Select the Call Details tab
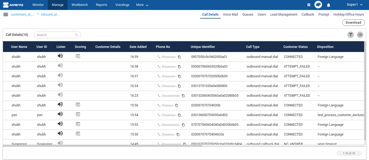The width and height of the screenshot is (369, 160). click(210, 15)
